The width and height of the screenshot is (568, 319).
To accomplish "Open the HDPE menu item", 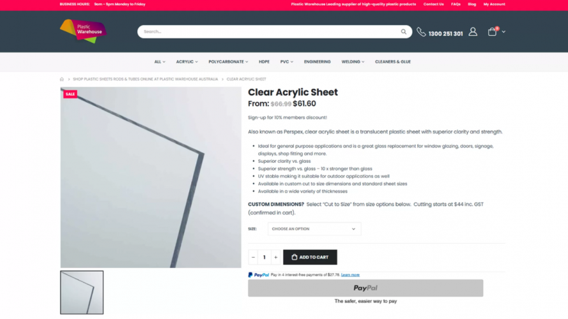I will pyautogui.click(x=264, y=62).
